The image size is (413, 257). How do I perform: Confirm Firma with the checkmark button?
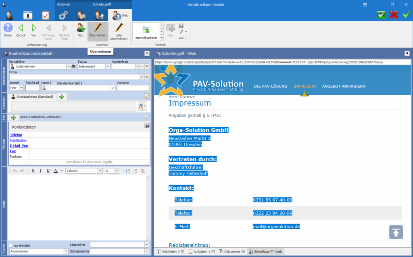point(142,77)
